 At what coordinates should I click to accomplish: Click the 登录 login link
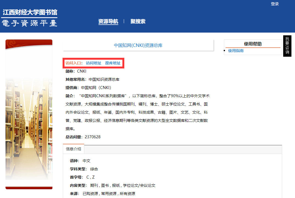click(x=275, y=4)
